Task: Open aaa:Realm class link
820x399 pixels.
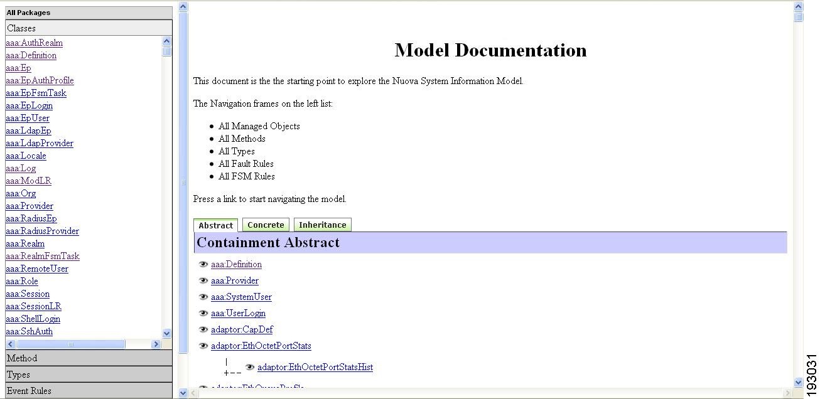Action: [x=25, y=243]
